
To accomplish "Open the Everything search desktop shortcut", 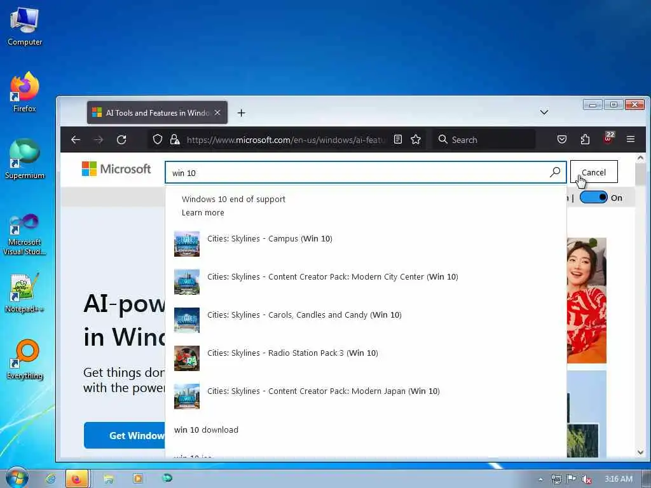I will click(x=25, y=360).
